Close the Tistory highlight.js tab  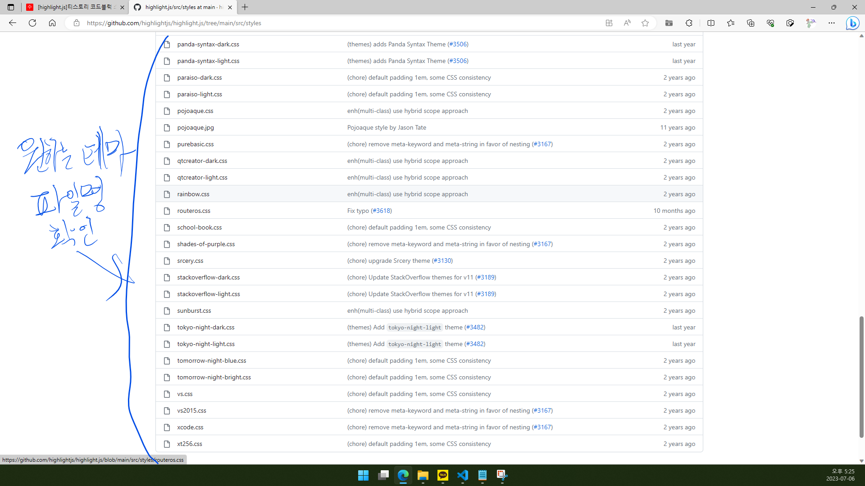click(122, 7)
